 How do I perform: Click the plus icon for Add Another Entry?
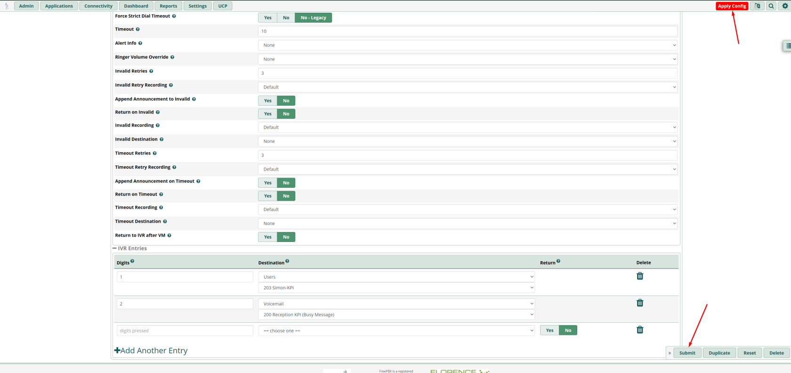[x=117, y=350]
